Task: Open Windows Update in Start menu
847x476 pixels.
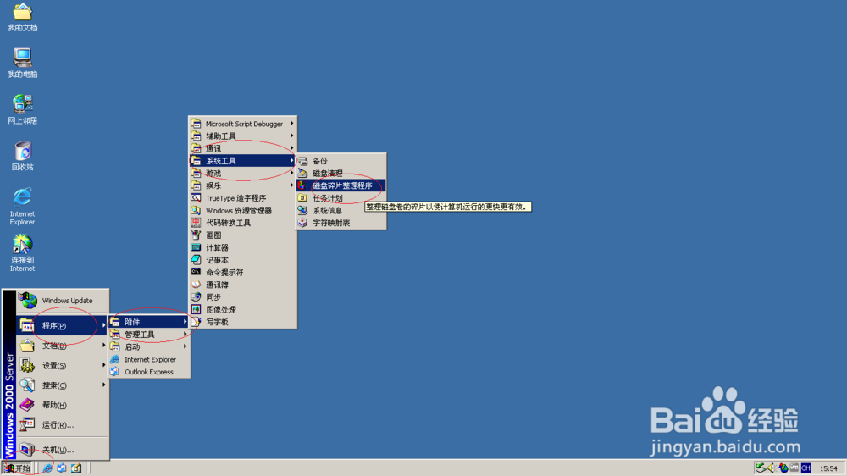Action: point(63,301)
